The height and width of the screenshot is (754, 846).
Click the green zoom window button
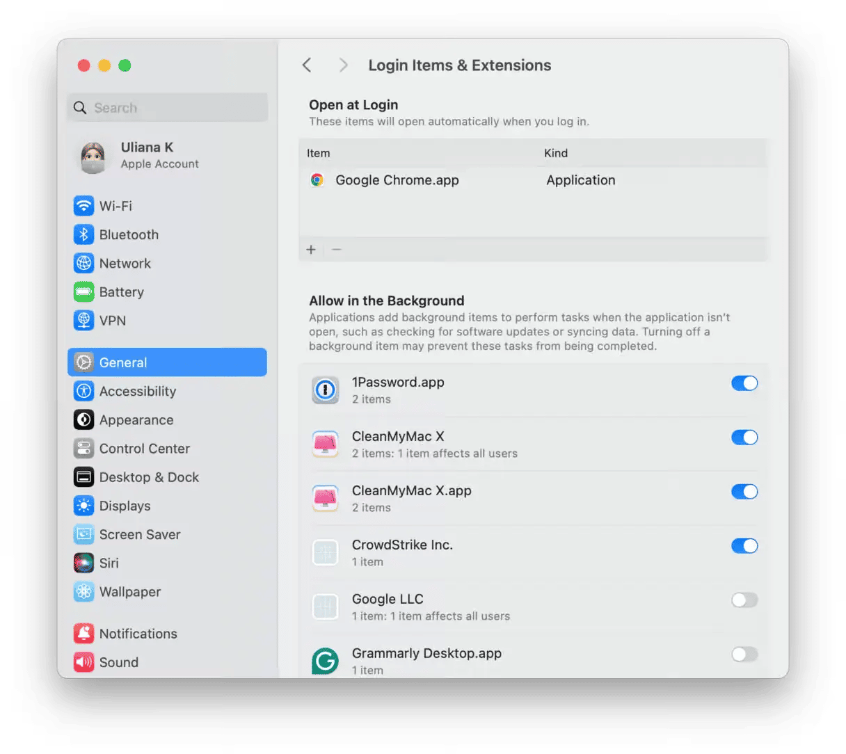click(125, 65)
